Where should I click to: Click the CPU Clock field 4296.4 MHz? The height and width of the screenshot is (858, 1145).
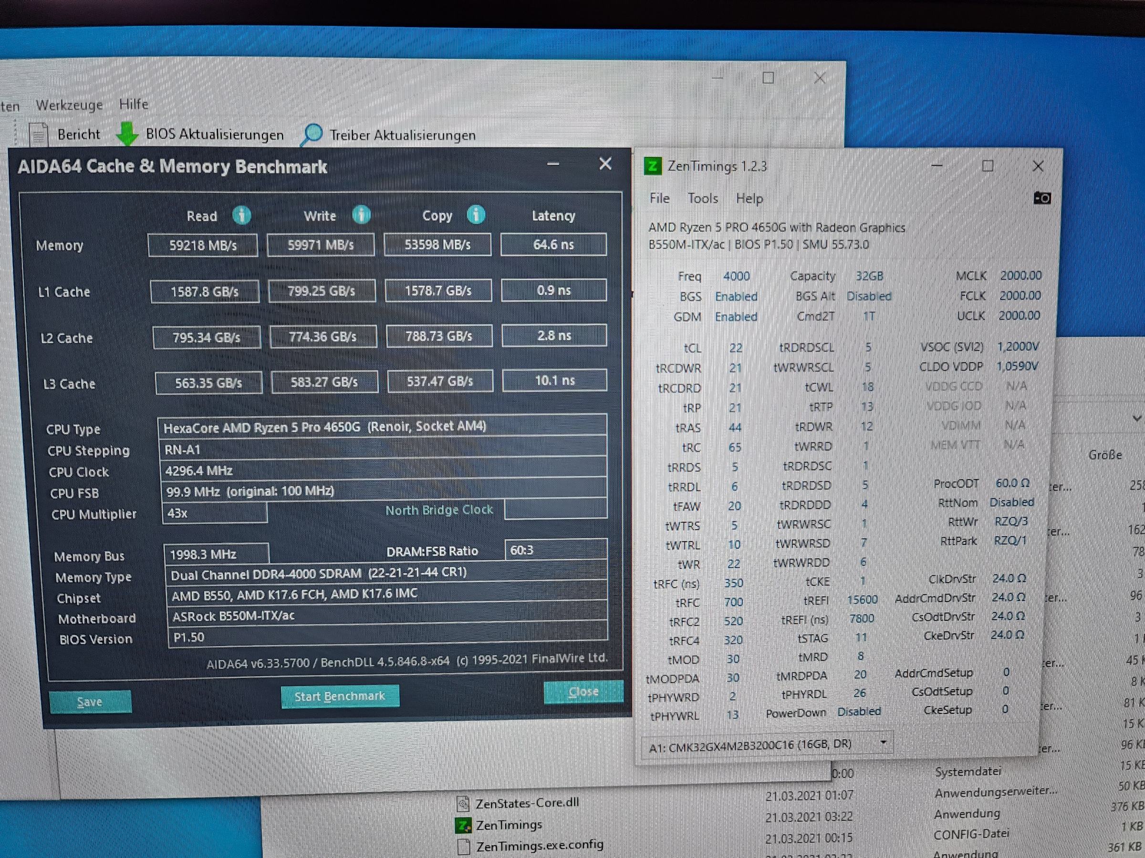(384, 470)
